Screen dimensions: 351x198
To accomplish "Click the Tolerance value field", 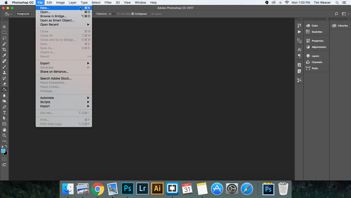I will [111, 14].
